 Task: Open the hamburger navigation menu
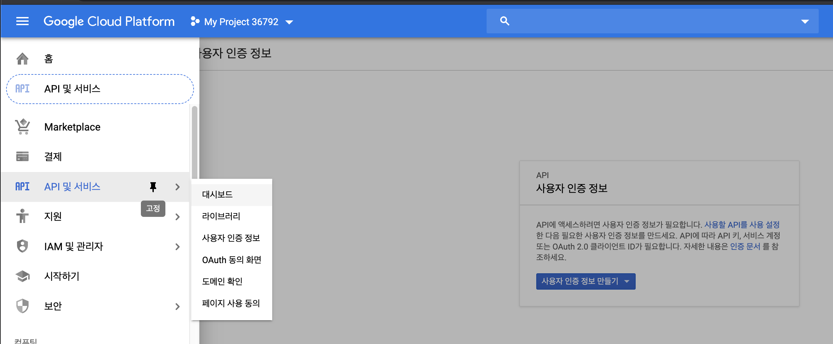[x=22, y=21]
